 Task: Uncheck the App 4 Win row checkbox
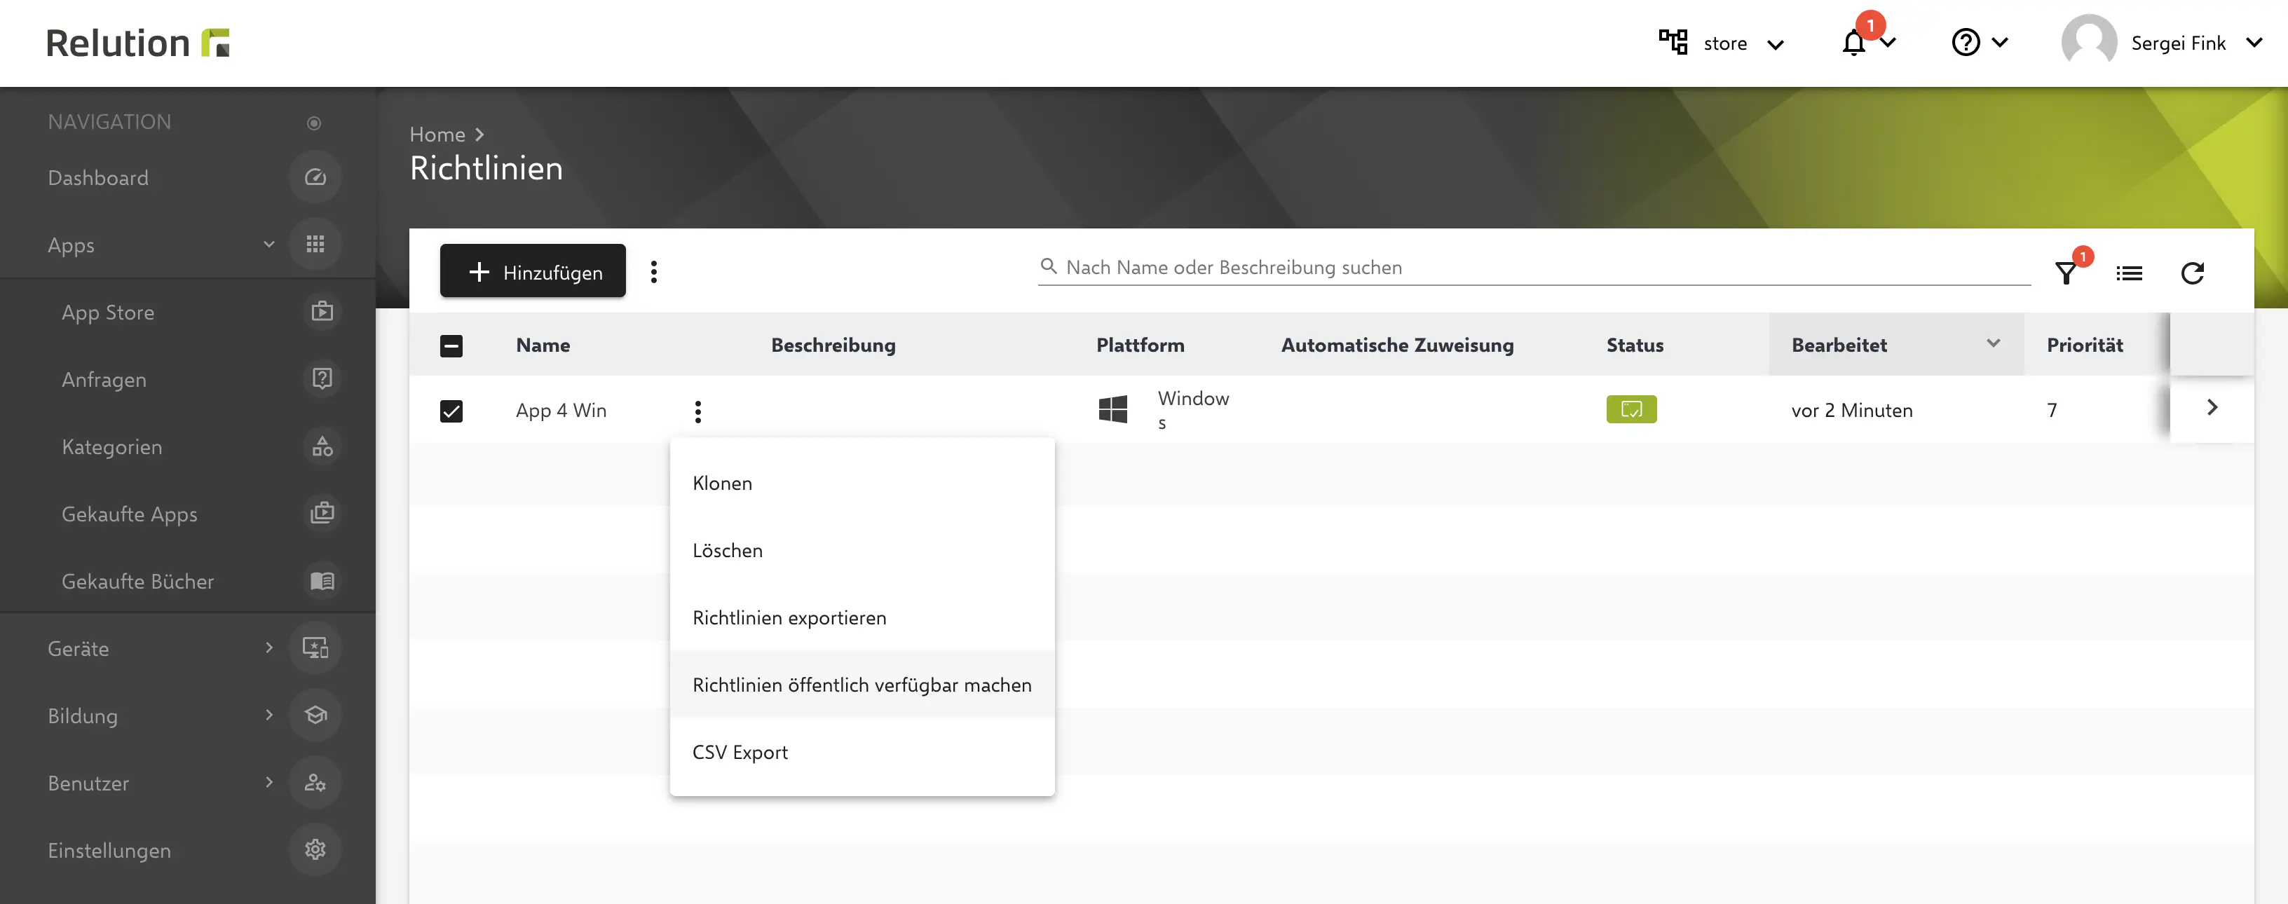coord(451,410)
